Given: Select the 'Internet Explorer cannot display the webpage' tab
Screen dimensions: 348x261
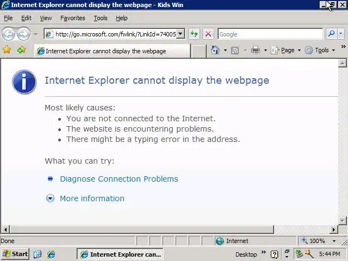Looking at the screenshot, I should tap(112, 51).
